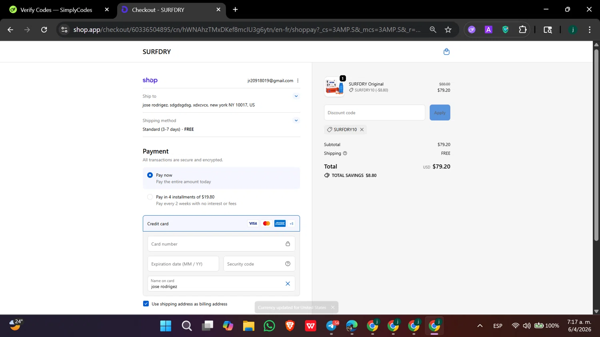The width and height of the screenshot is (600, 337).
Task: Click the Shipping info help icon
Action: click(x=345, y=153)
